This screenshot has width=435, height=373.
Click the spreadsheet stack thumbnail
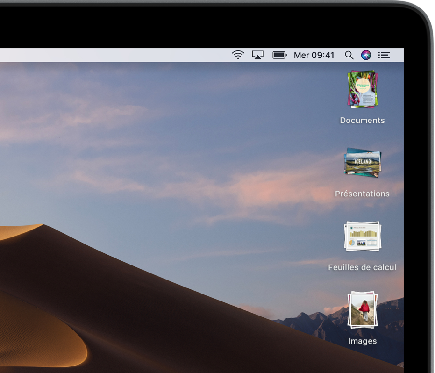coord(363,237)
